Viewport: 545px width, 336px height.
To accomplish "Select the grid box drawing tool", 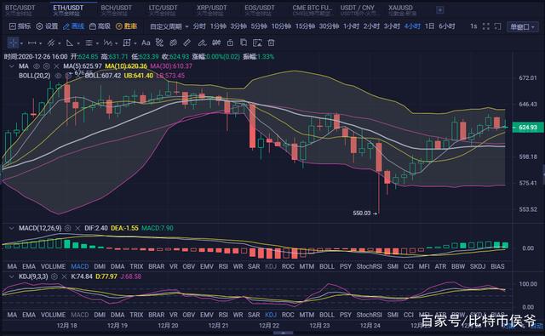I will click(x=127, y=43).
